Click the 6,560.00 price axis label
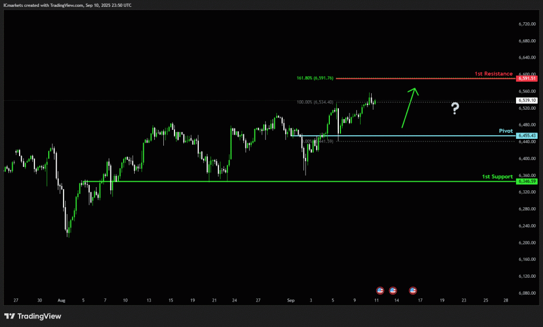 [x=527, y=91]
